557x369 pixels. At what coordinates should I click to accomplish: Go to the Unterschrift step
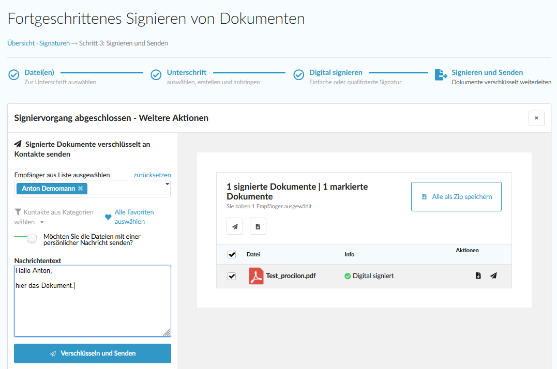(x=186, y=72)
